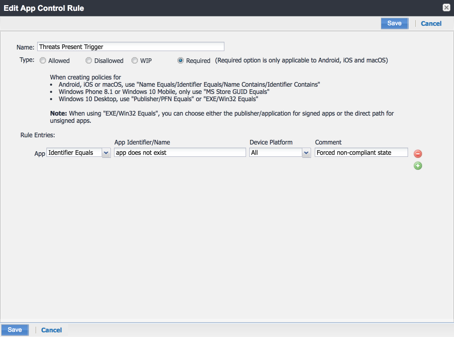This screenshot has width=454, height=337.
Task: Select the Disallowed rule type
Action: click(x=88, y=60)
